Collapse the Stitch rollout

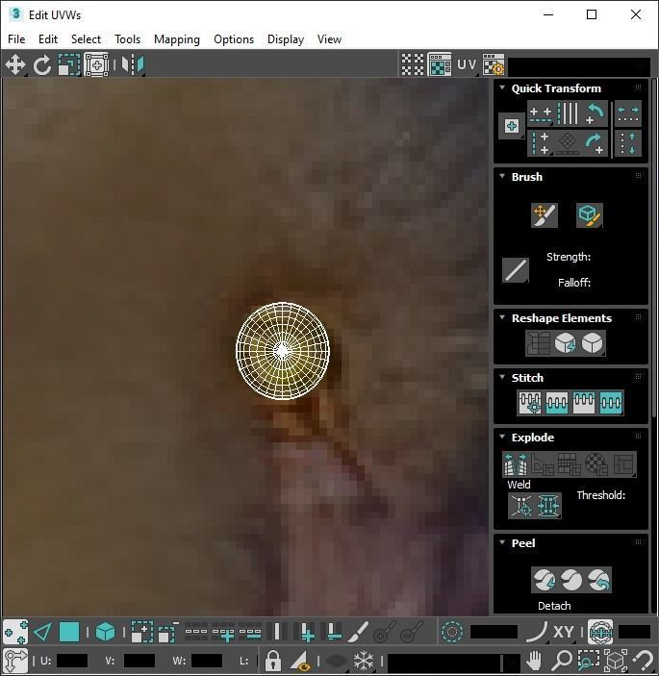pos(502,377)
